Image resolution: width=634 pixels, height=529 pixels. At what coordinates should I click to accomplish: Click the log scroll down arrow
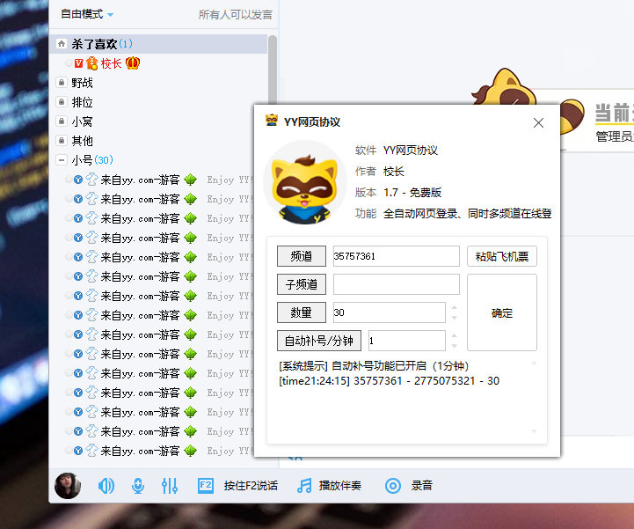[x=534, y=431]
